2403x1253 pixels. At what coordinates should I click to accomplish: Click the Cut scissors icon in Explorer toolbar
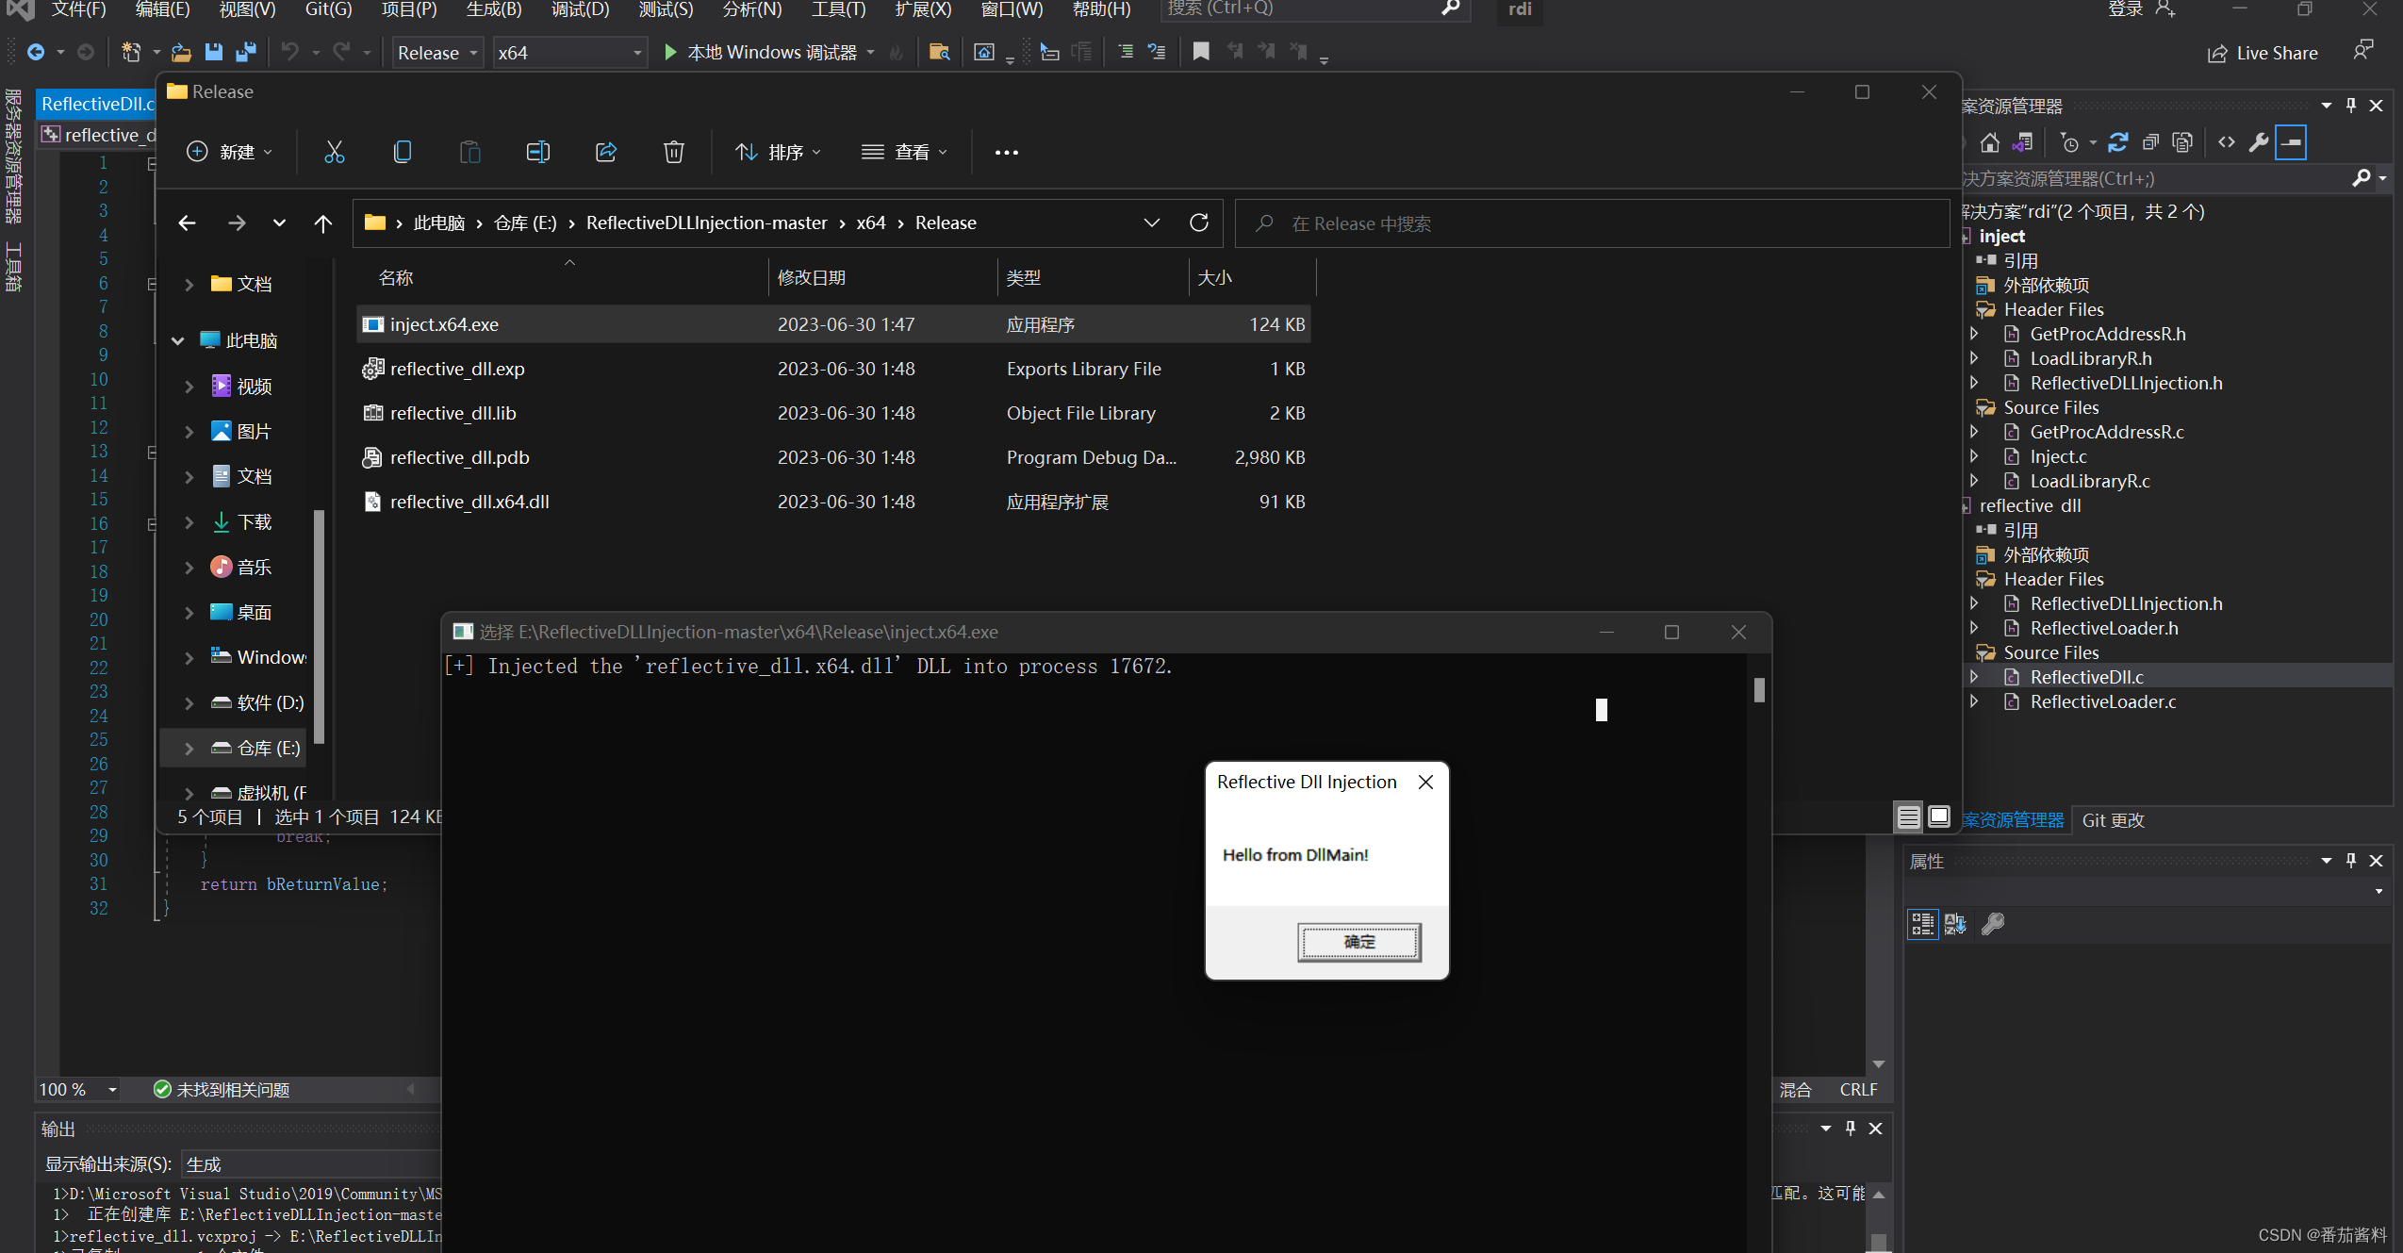tap(335, 152)
